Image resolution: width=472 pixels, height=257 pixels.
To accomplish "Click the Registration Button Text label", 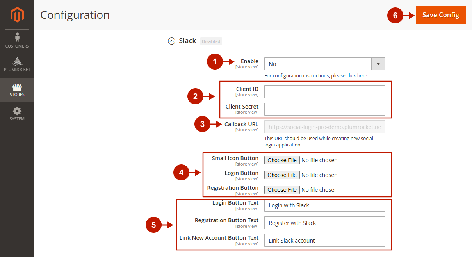I will [x=226, y=220].
